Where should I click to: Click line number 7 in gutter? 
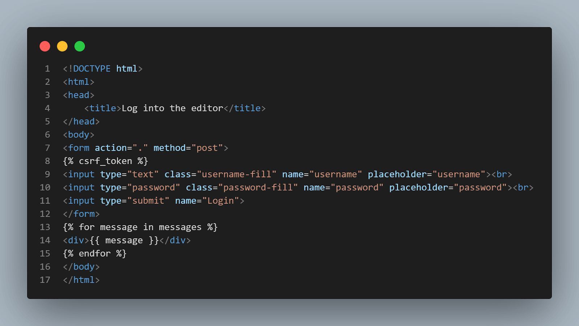click(x=47, y=148)
